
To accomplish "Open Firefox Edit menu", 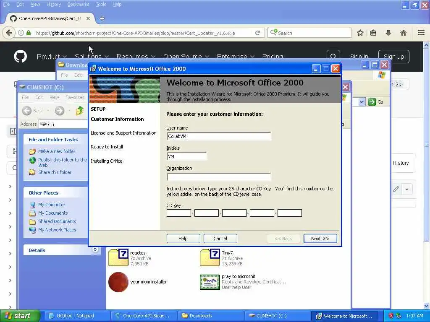I will pos(20,4).
